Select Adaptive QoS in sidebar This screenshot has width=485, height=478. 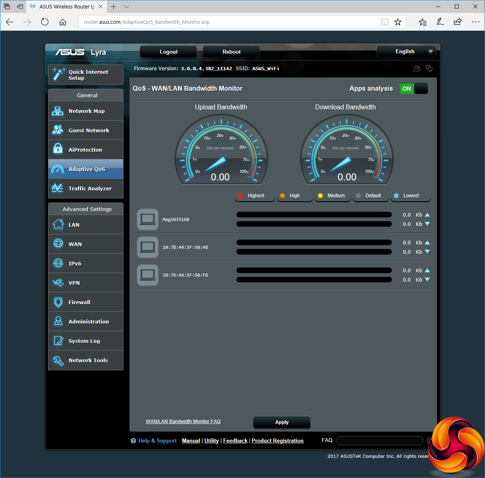(x=86, y=169)
